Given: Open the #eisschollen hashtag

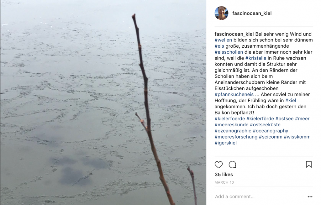Looking at the screenshot, I should coord(229,52).
